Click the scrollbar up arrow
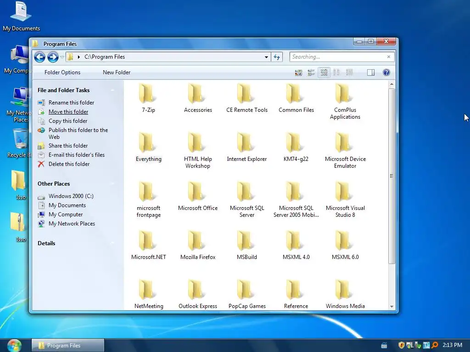This screenshot has height=352, width=470. click(392, 84)
